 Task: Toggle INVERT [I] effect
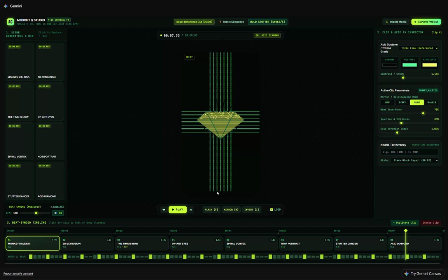pos(252,210)
